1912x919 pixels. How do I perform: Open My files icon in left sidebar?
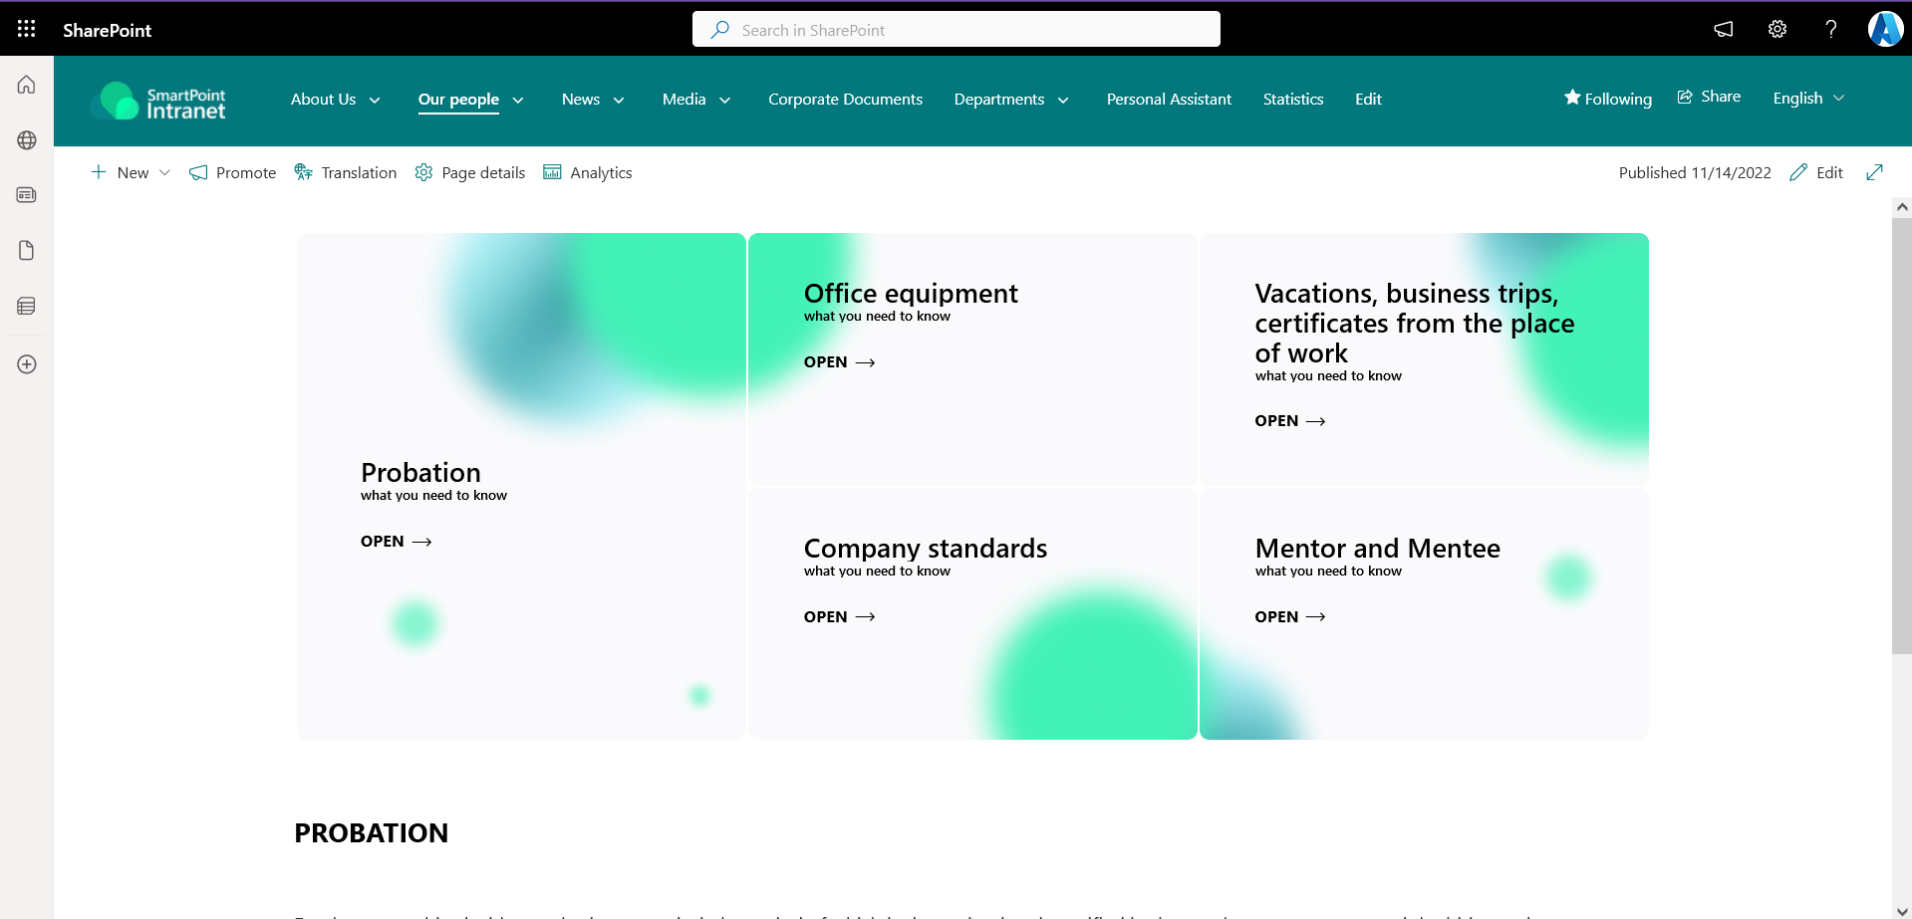click(x=27, y=250)
